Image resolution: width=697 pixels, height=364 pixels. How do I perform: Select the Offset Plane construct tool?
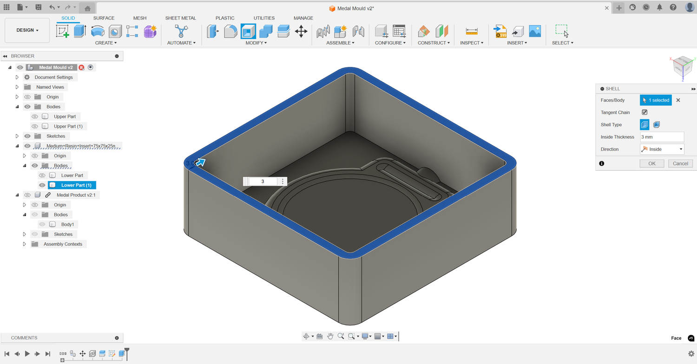(x=424, y=31)
